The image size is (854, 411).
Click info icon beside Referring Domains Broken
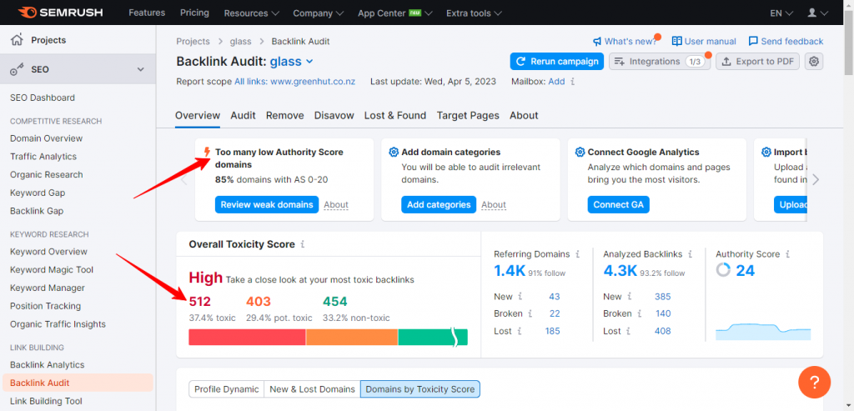(530, 313)
